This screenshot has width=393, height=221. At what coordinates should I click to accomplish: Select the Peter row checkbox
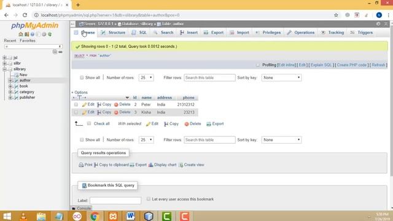click(76, 104)
